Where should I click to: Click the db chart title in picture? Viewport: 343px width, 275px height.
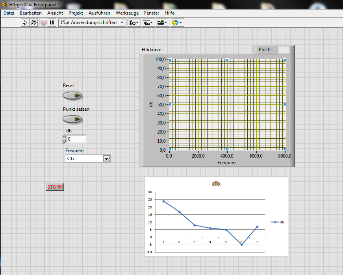click(216, 184)
